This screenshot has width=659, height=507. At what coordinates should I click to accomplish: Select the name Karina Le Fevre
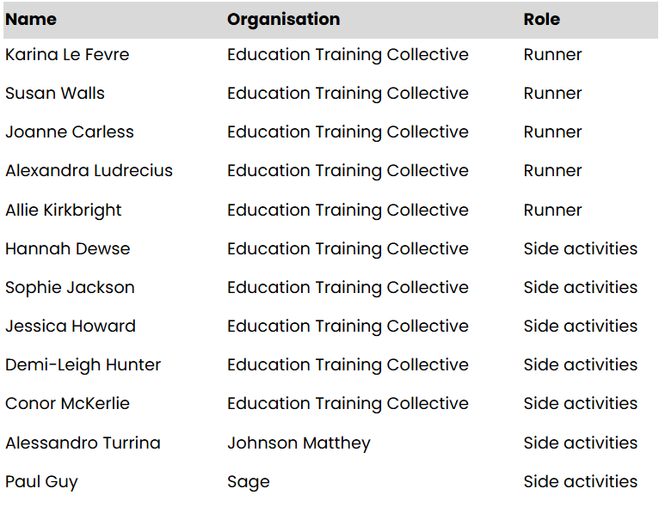point(67,54)
